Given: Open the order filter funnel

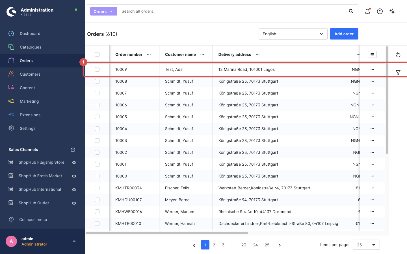Looking at the screenshot, I should pyautogui.click(x=398, y=73).
